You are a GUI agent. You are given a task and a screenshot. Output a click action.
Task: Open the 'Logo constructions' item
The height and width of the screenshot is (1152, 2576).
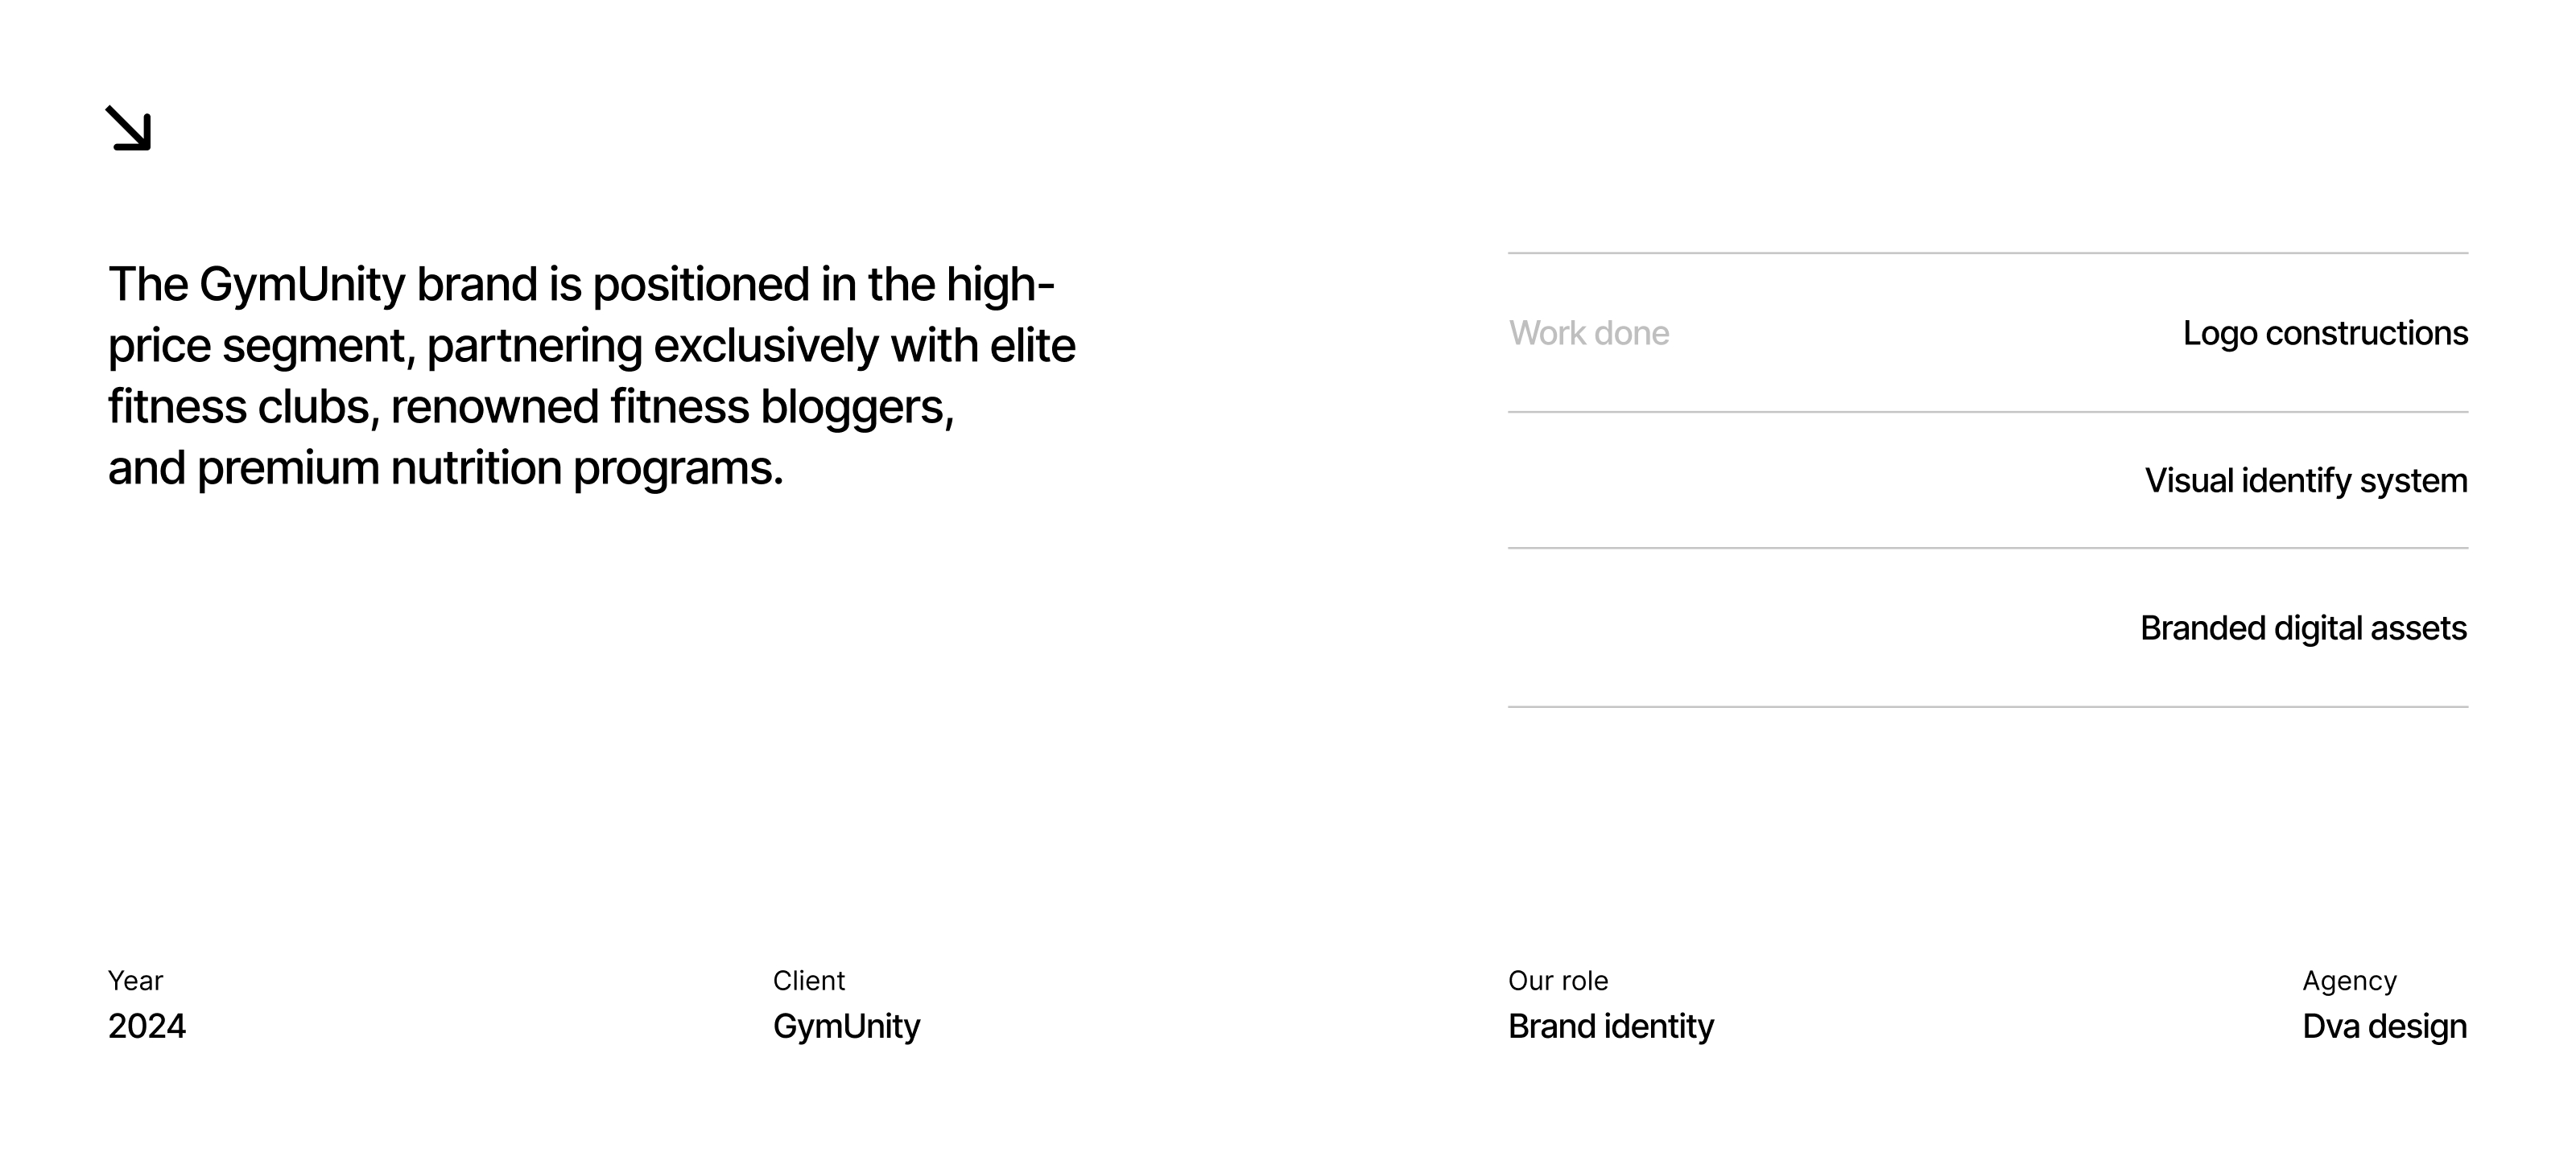click(2324, 333)
